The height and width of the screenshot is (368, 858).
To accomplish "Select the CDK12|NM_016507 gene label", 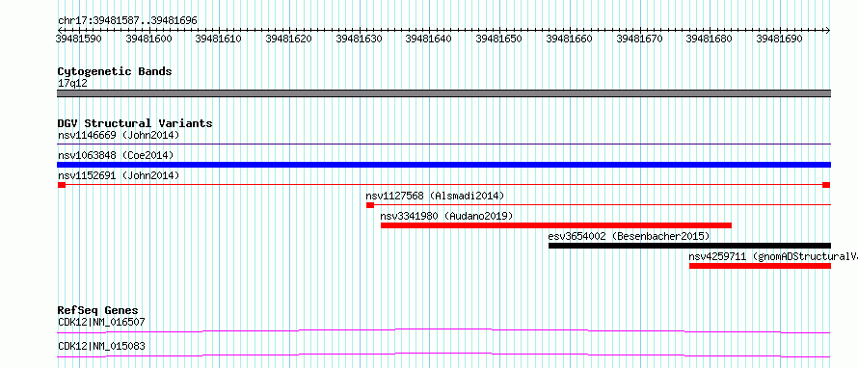I will click(x=101, y=322).
